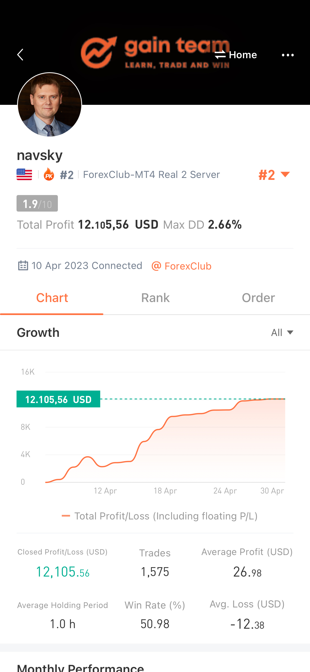310x672 pixels.
Task: Open the navsky profile picture
Action: 50,105
